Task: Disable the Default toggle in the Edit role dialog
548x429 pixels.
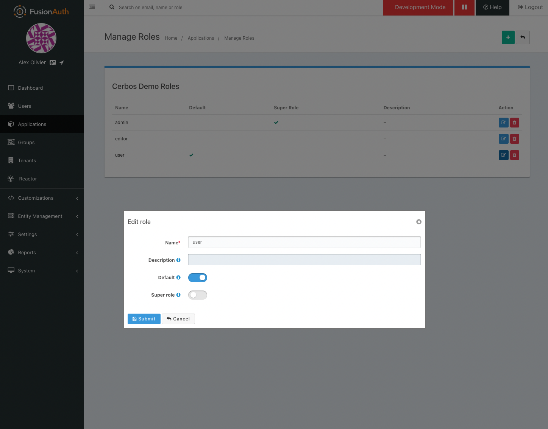Action: click(197, 277)
